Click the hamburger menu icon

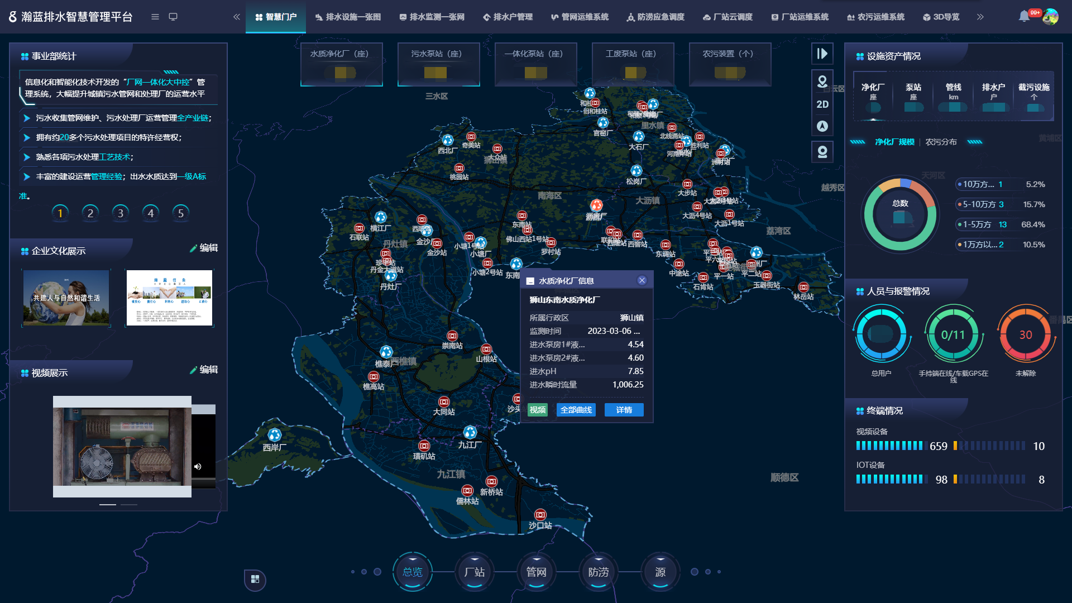coord(155,17)
